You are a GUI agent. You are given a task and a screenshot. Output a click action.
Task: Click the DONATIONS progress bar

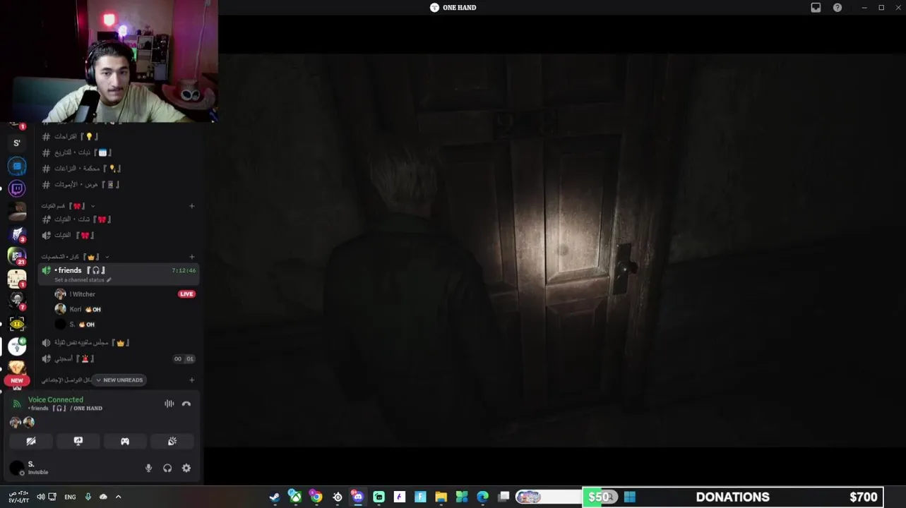pos(732,497)
